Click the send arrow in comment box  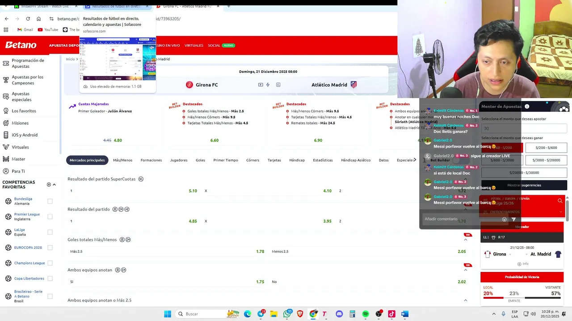[513, 219]
